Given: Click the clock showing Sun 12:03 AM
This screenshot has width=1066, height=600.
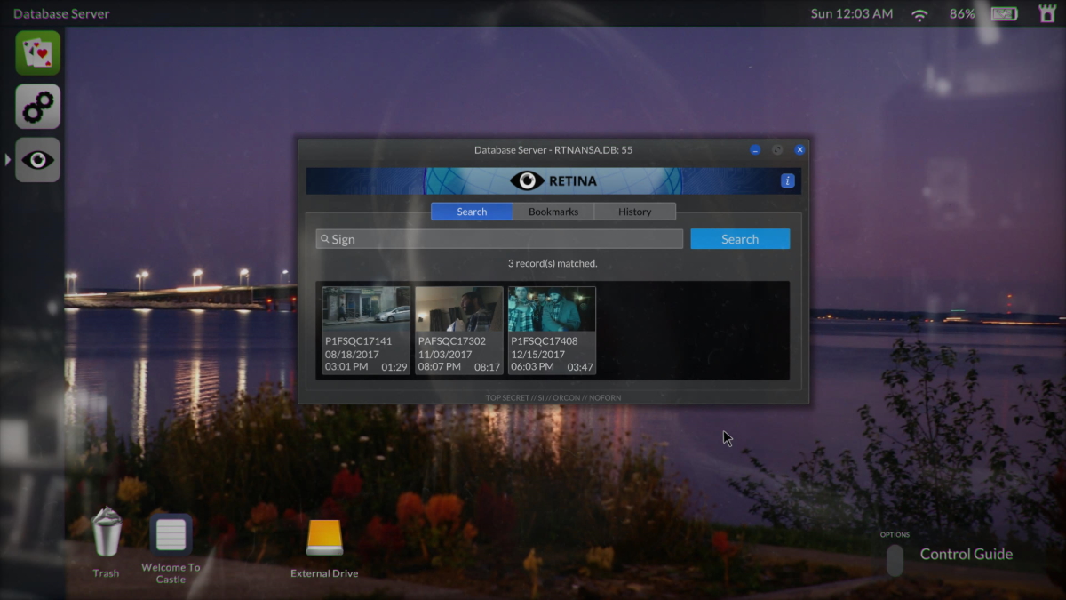Looking at the screenshot, I should [x=852, y=14].
